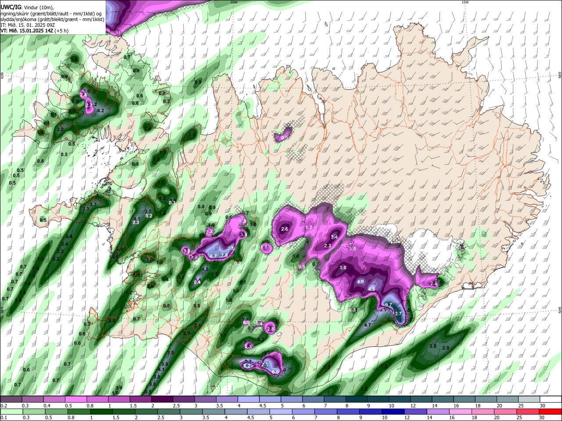
Task: Click the "20W" longitude label
Action: (x=234, y=2)
